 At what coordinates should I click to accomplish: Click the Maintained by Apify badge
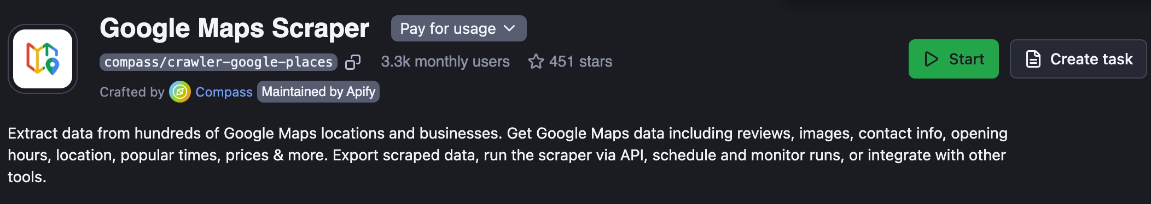318,92
